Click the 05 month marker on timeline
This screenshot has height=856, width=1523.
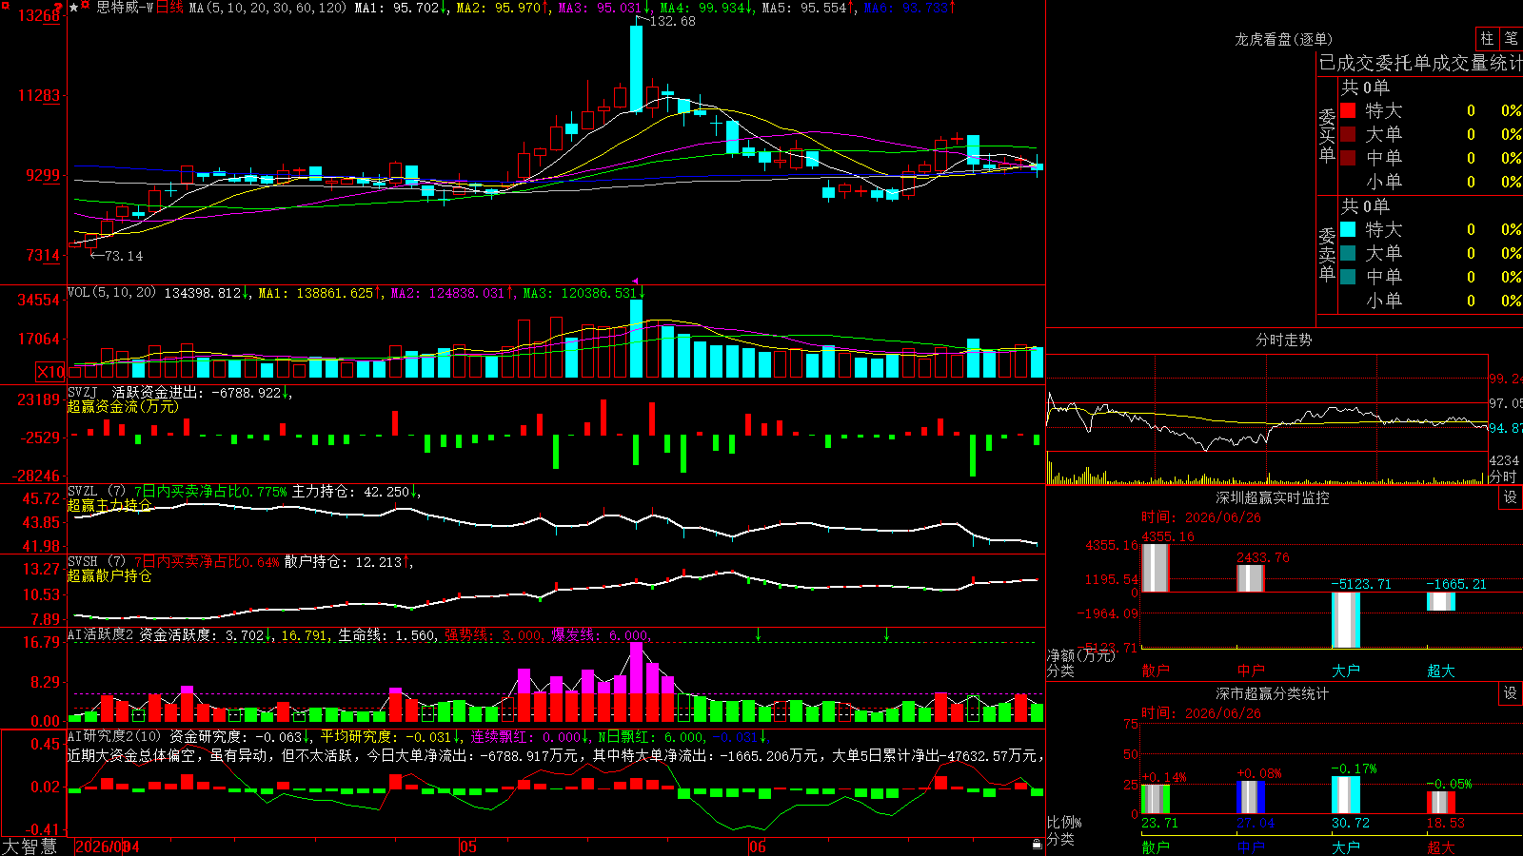467,846
